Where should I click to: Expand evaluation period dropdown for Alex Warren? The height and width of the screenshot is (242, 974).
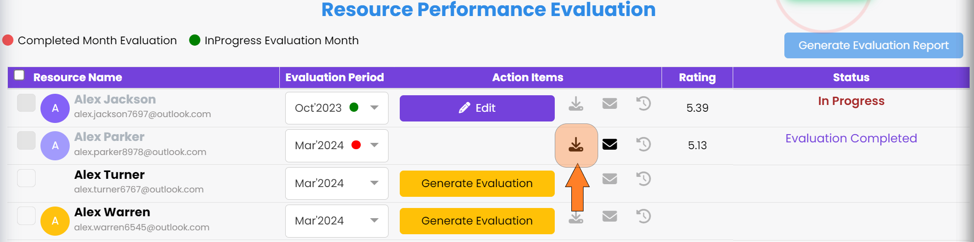[337, 221]
